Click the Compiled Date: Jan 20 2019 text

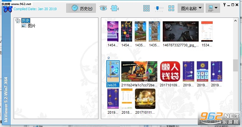tap(35, 9)
